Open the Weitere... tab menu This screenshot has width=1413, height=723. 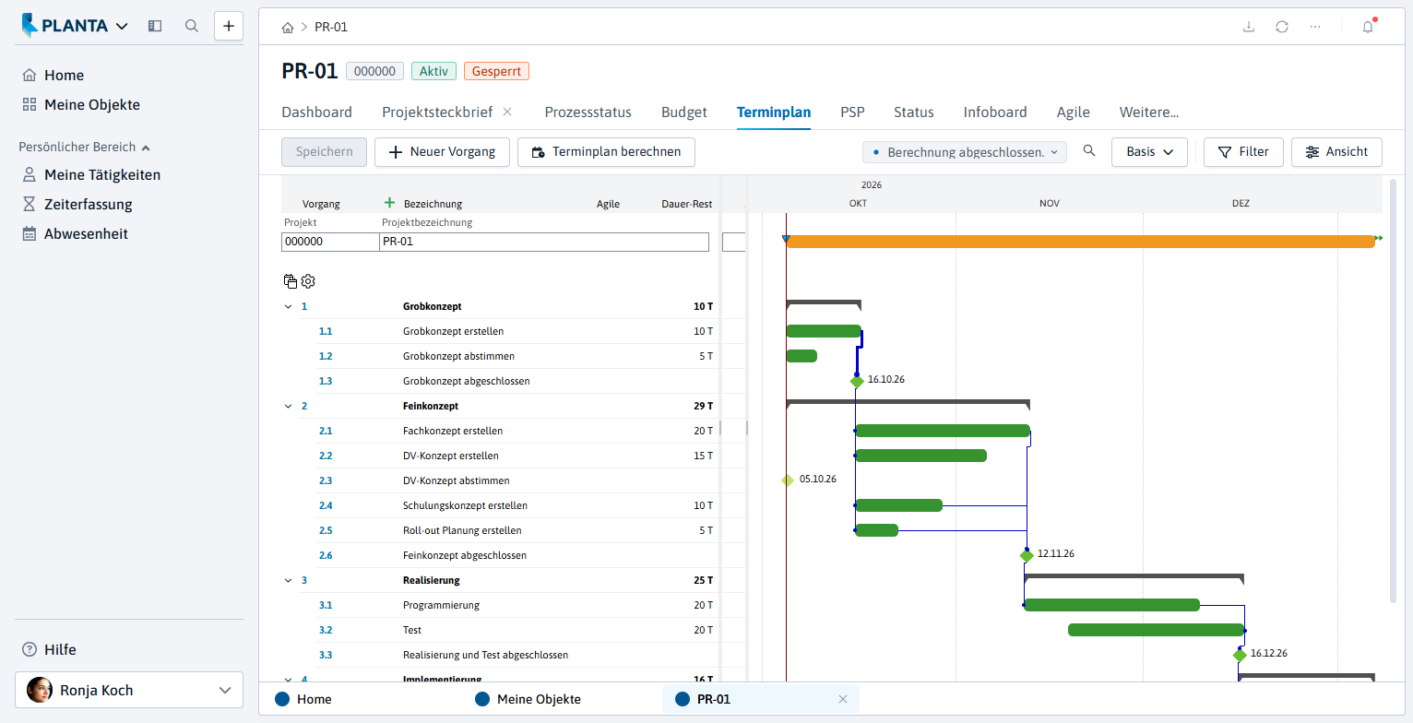1149,113
